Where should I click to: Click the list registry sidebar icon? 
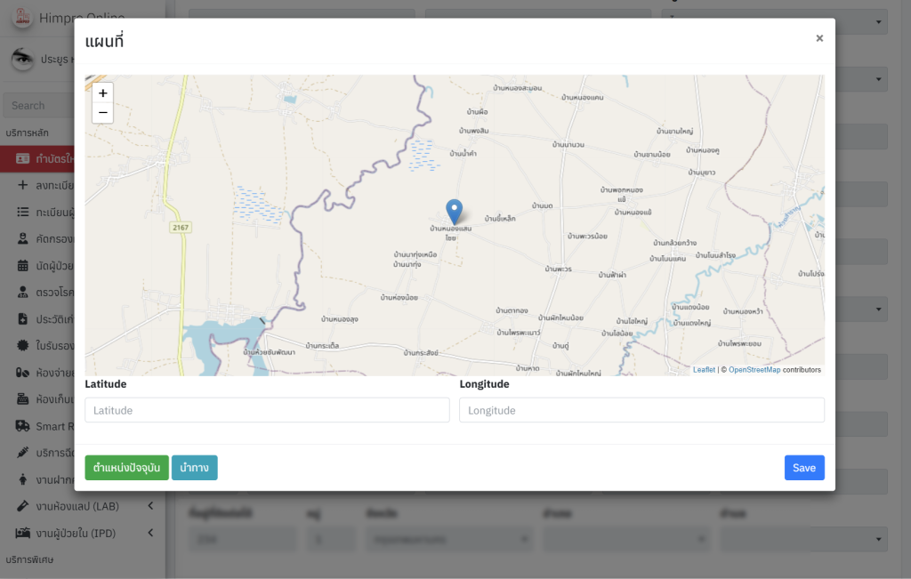(x=22, y=212)
